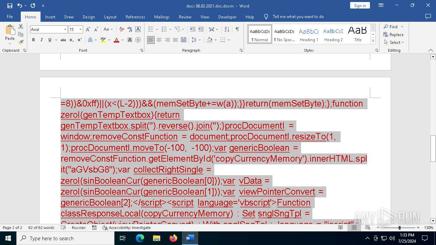The image size is (436, 245).
Task: Click Accessibility: Investigate in status bar
Action: (x=127, y=228)
